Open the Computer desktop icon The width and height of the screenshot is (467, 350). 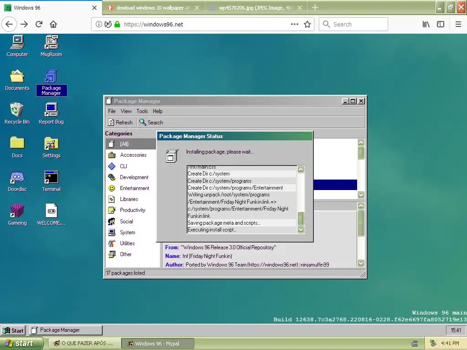tap(17, 46)
